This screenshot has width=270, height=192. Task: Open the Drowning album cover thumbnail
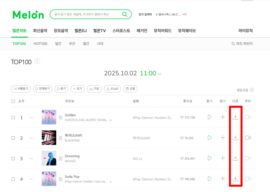click(x=49, y=158)
